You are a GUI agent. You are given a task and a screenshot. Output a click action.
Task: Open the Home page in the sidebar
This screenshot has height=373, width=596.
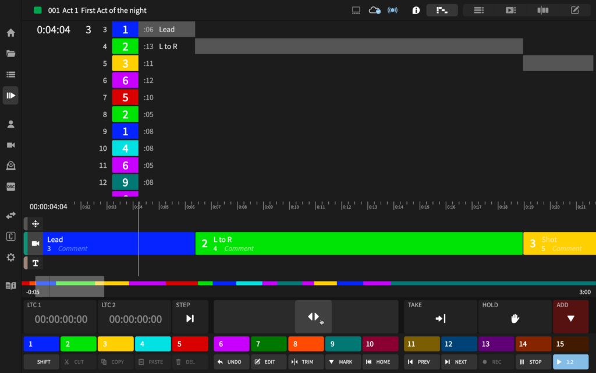(10, 33)
